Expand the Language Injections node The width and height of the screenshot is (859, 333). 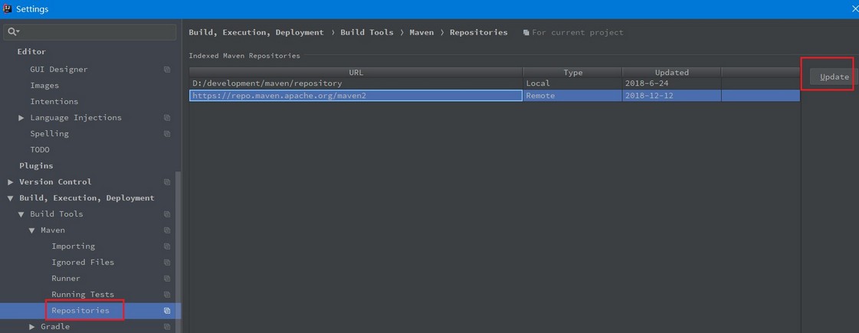(21, 118)
